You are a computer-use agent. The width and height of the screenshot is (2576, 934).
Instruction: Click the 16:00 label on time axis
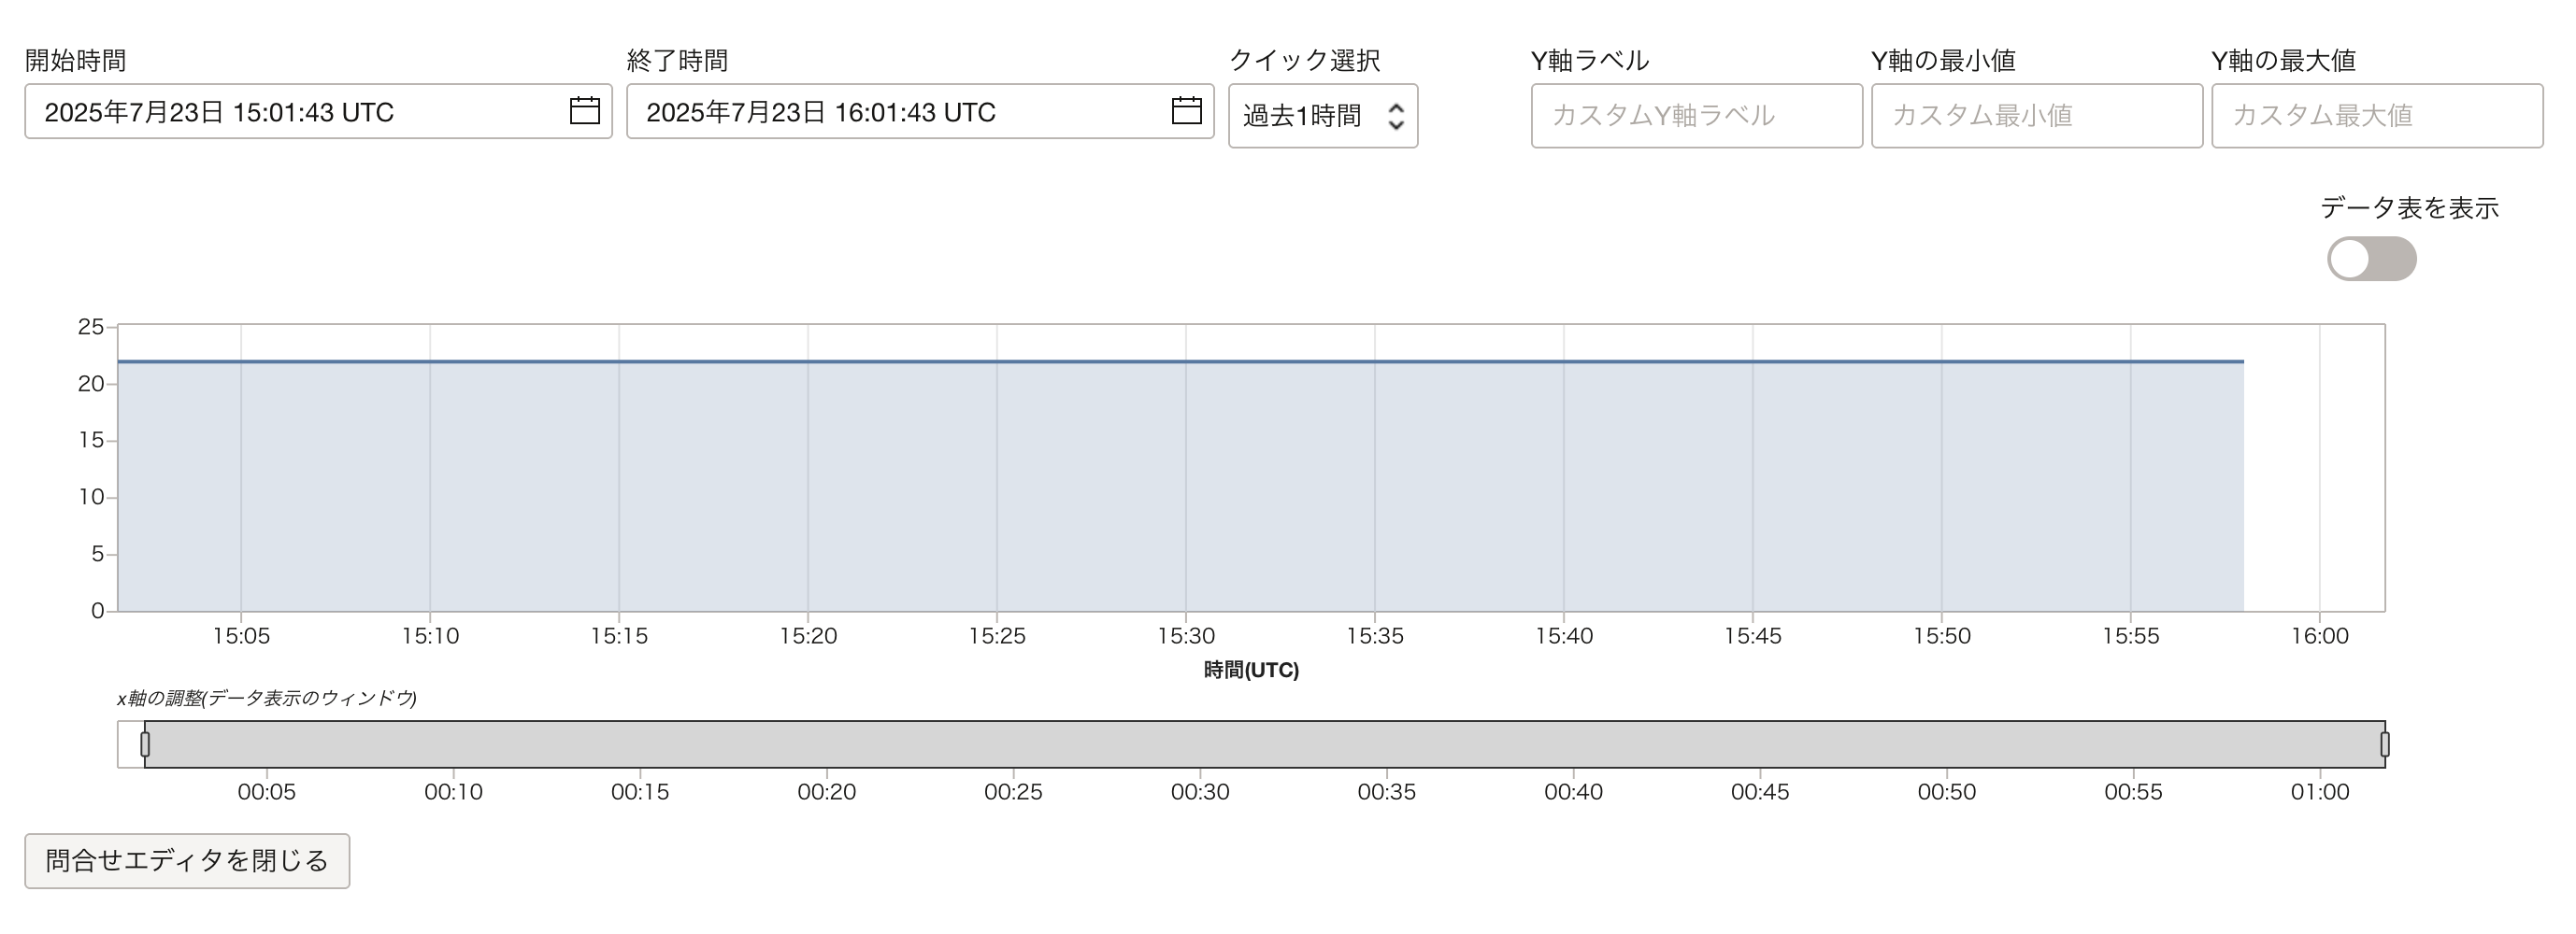pos(2320,636)
